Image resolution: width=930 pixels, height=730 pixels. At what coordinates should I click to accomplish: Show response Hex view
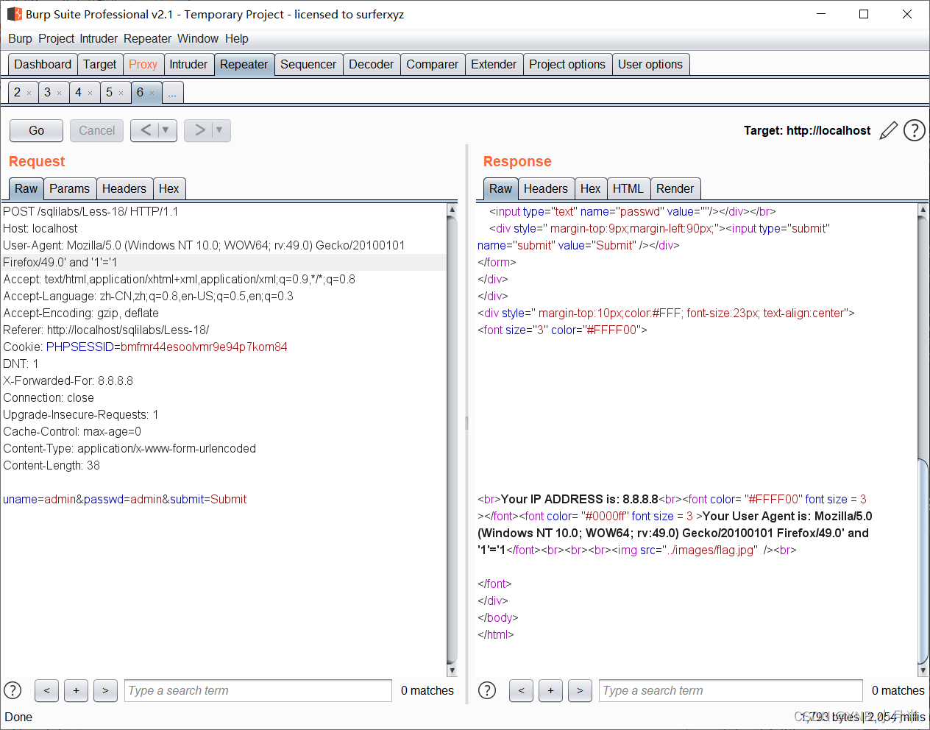(x=591, y=189)
